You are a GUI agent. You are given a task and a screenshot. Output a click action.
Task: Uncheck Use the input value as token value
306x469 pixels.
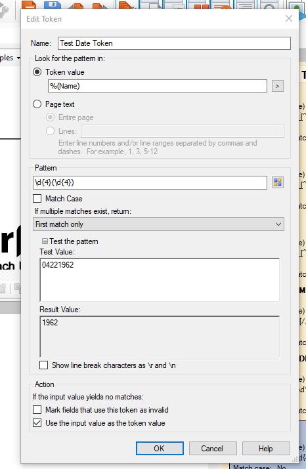[37, 423]
